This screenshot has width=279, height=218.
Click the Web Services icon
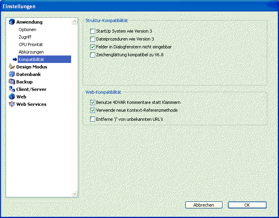click(11, 104)
